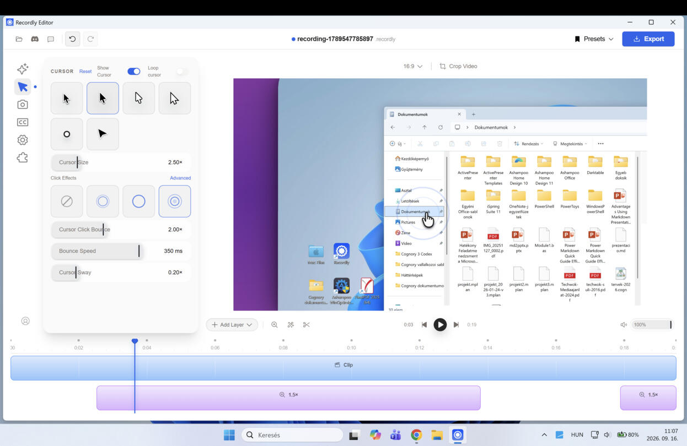Open the camera settings sidebar icon
This screenshot has height=446, width=687.
pyautogui.click(x=23, y=105)
